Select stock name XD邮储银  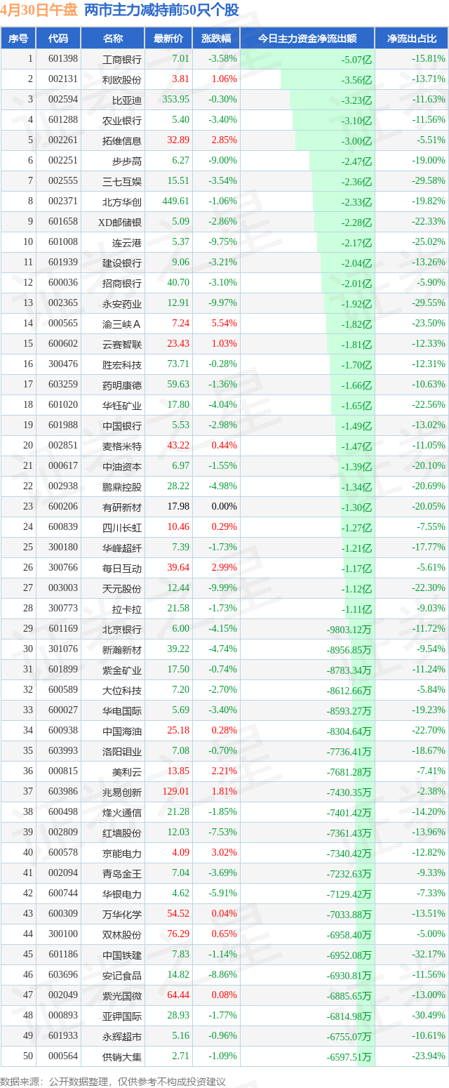[120, 222]
